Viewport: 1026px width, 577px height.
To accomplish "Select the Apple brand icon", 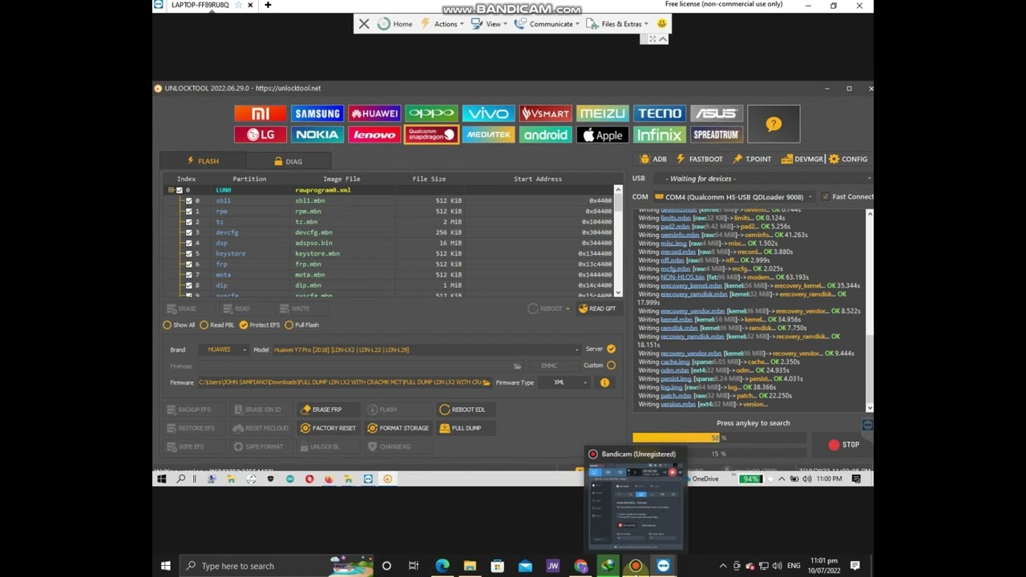I will pyautogui.click(x=602, y=135).
